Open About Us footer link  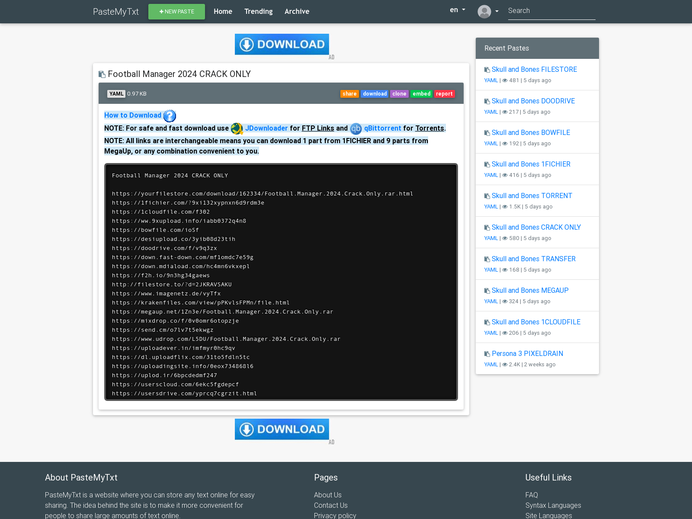pos(328,495)
